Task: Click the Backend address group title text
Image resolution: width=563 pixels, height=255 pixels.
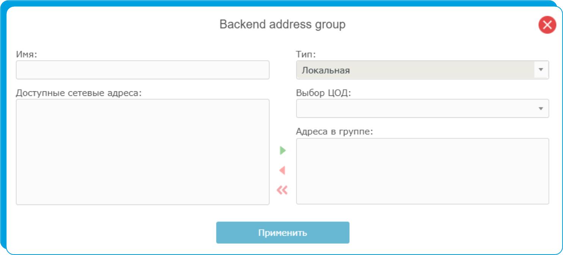Action: (282, 25)
